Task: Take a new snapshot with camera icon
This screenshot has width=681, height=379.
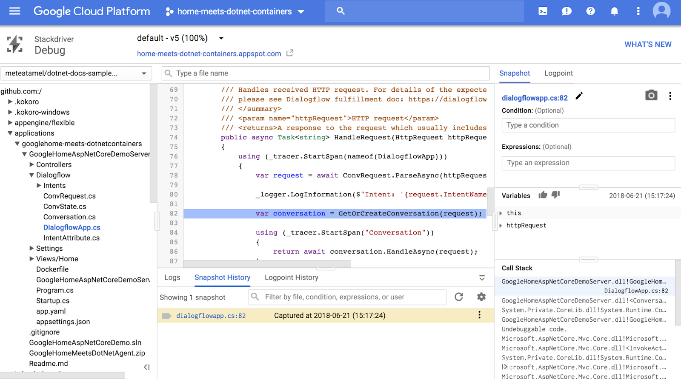Action: pos(651,95)
